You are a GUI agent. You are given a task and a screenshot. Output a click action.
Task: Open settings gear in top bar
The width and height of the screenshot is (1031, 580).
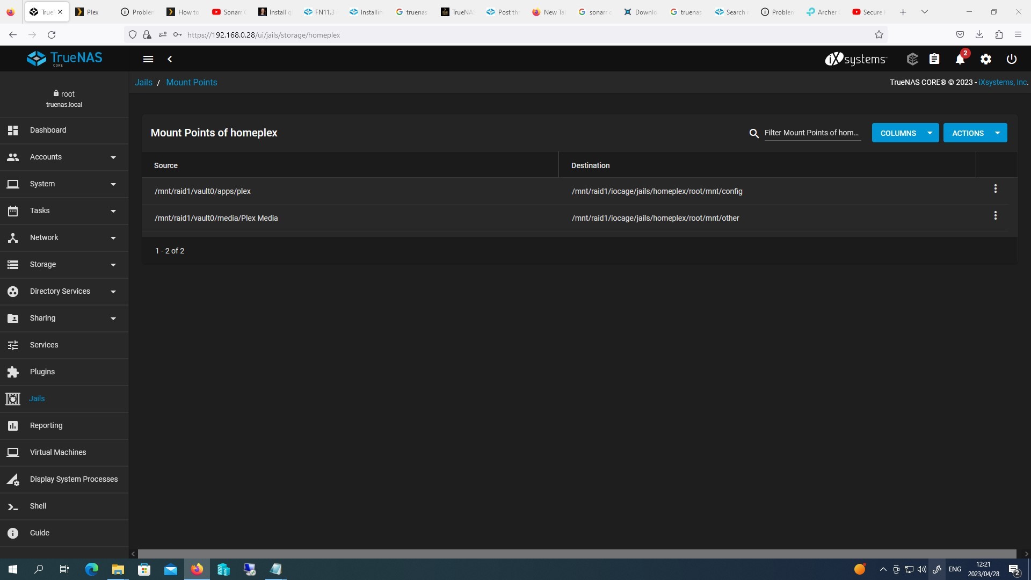(x=986, y=59)
